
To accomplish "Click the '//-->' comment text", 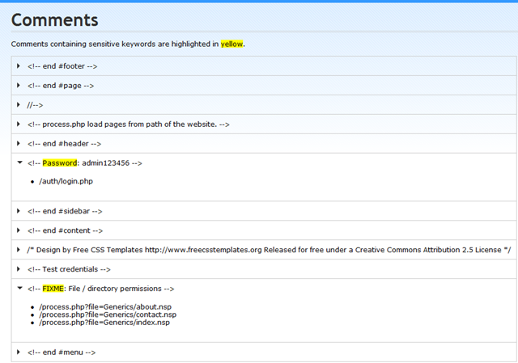I will tap(35, 105).
